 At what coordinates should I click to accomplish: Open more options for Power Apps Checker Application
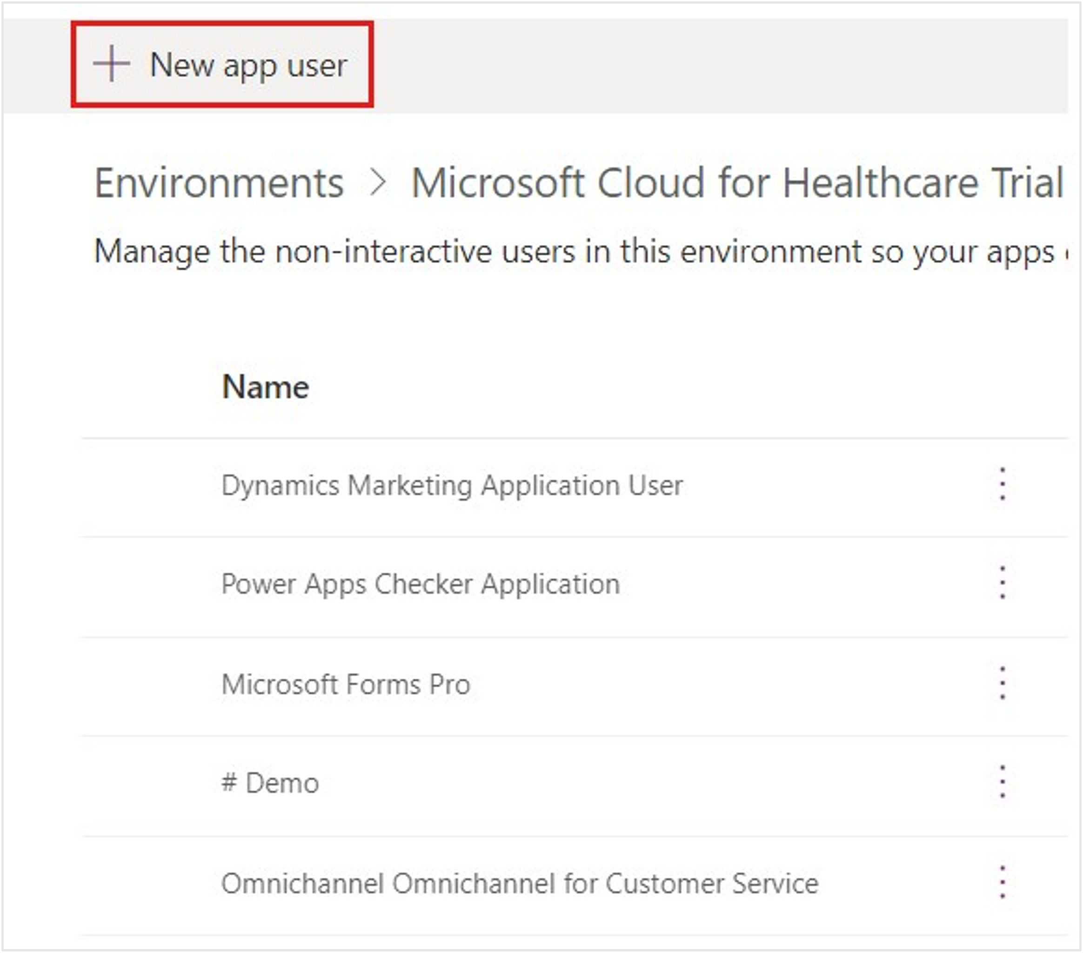[x=1002, y=583]
